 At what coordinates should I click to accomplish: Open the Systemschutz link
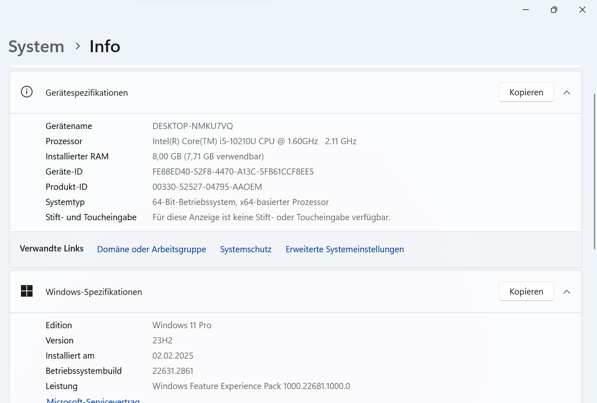pos(246,249)
